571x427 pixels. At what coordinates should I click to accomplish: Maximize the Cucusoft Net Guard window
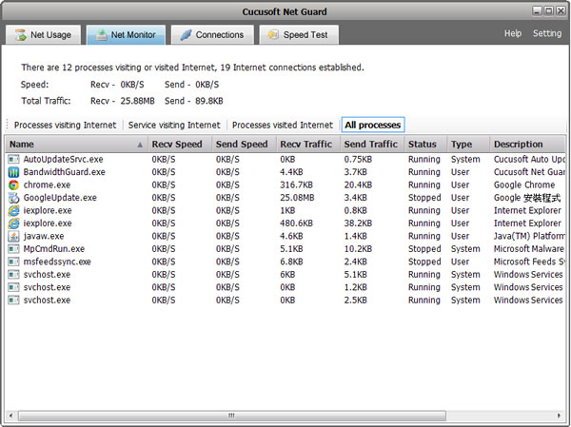click(549, 10)
